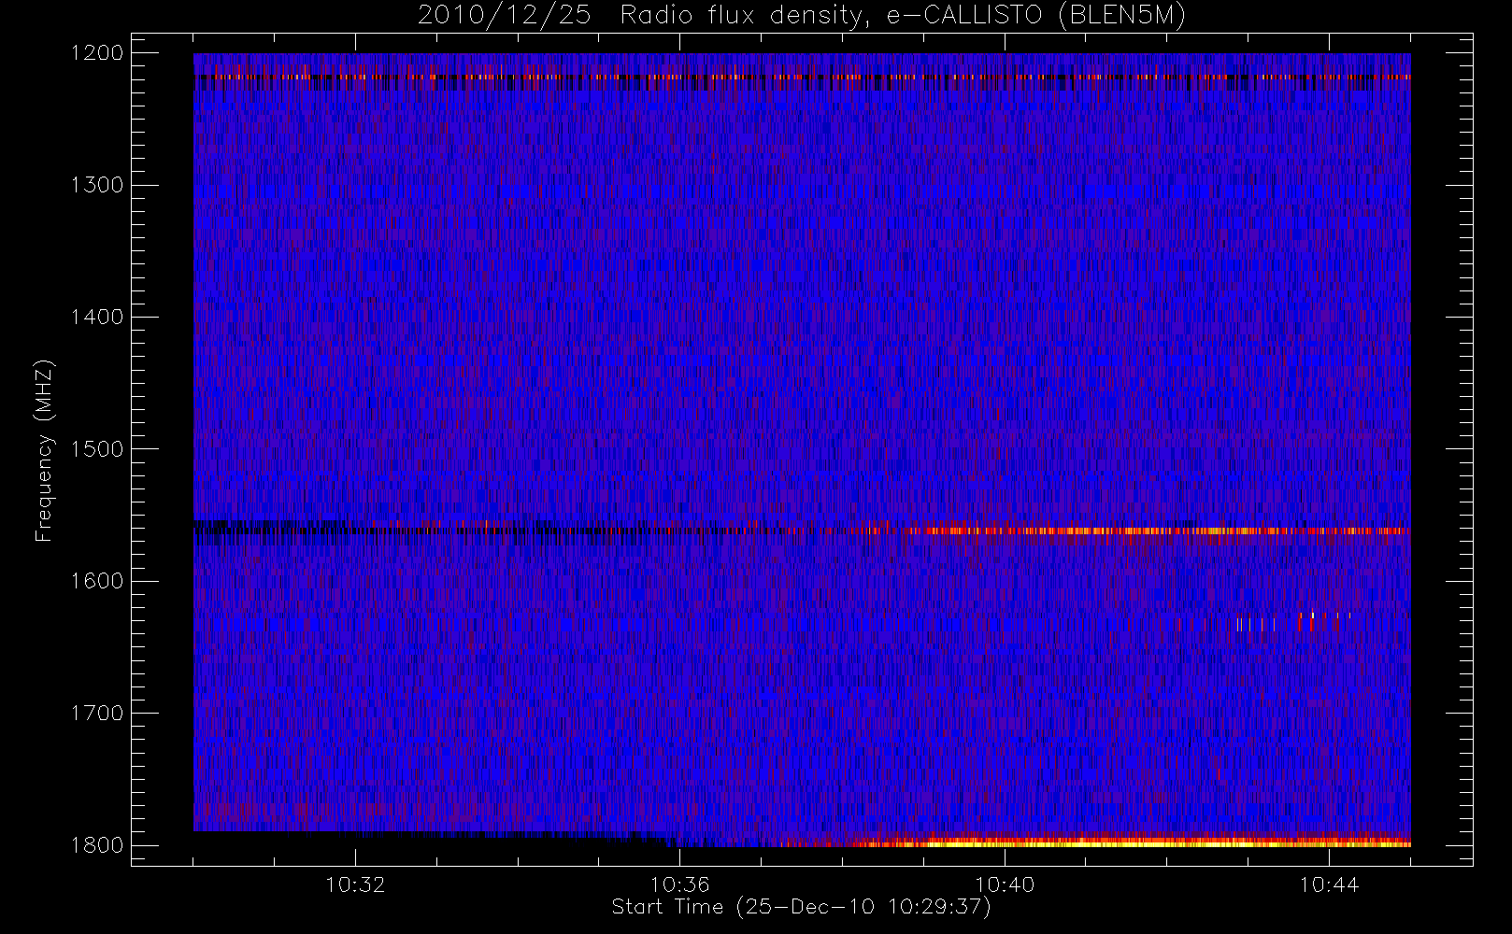Viewport: 1512px width, 934px height.
Task: Click the Frequency (MHZ) axis label
Action: (x=44, y=450)
